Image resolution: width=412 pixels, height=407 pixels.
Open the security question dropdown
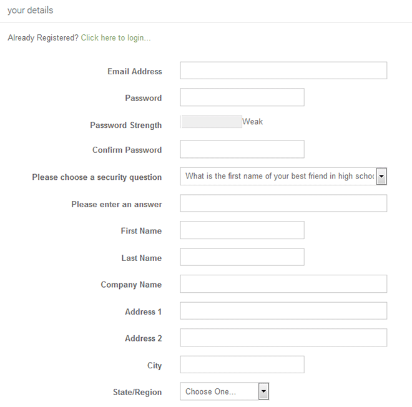click(279, 177)
